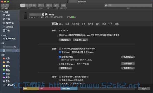
Task: Click the 立即备份 button
Action: 128,64
